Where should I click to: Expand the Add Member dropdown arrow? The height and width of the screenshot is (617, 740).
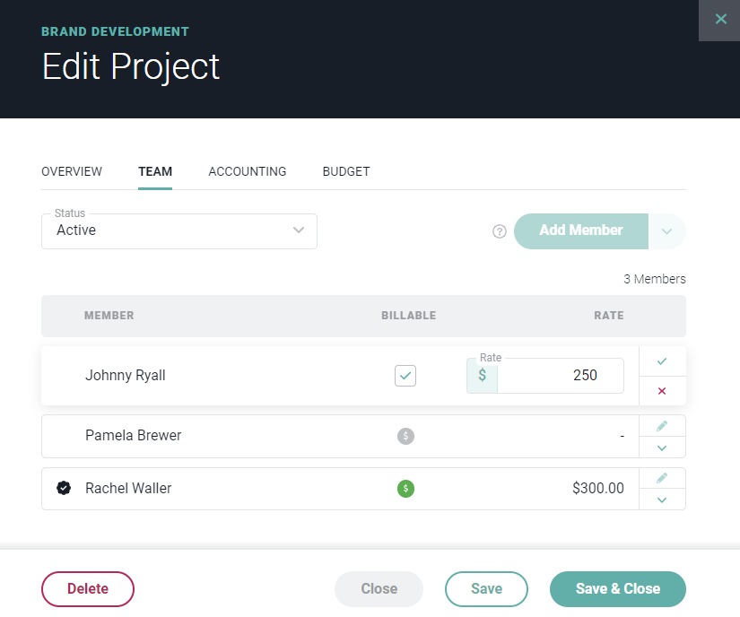[x=666, y=231]
